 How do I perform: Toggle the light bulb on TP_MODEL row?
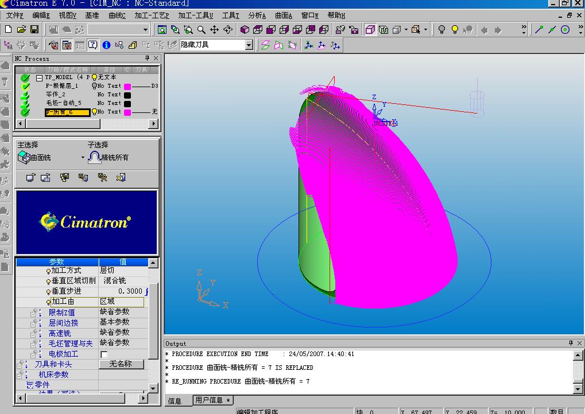click(94, 77)
